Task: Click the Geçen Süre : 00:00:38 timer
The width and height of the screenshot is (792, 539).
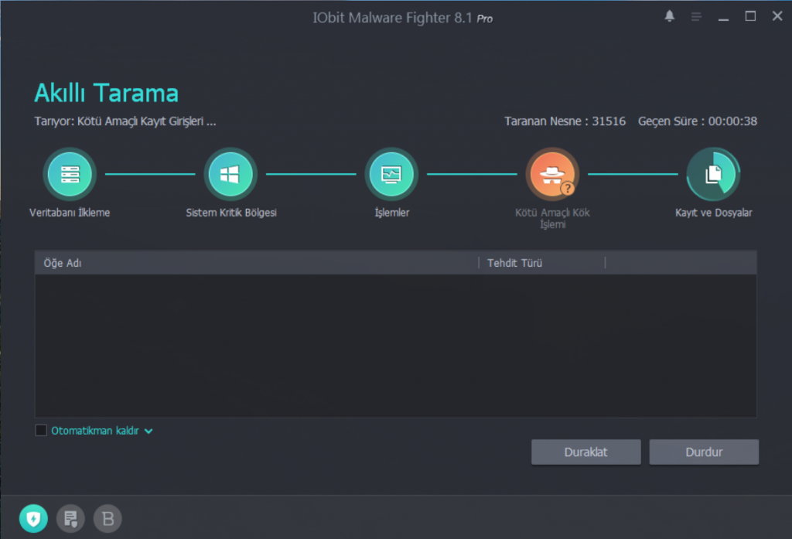Action: pos(698,121)
